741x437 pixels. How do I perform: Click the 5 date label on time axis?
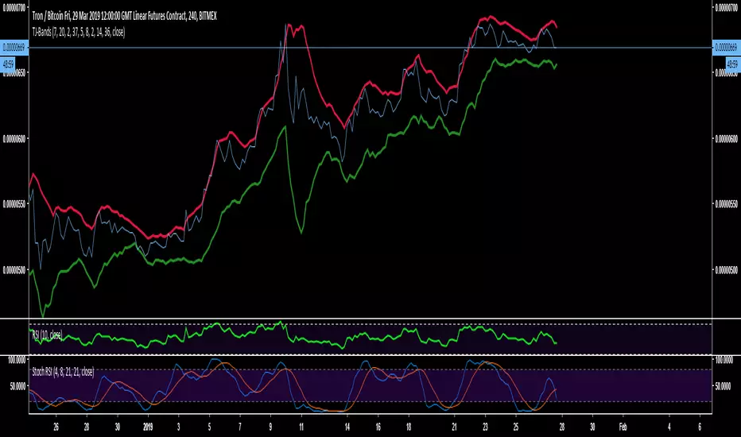pyautogui.click(x=209, y=427)
